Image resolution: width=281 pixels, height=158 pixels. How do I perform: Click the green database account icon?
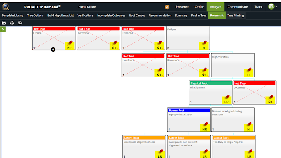(271, 7)
